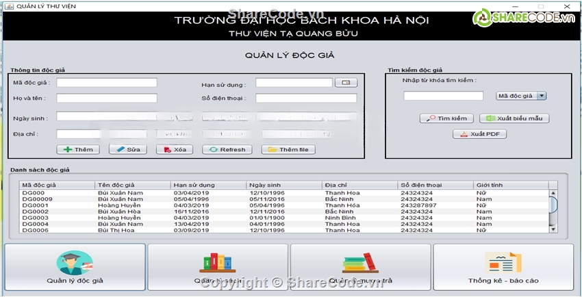Click the address Ninh Bình
Viewport: 582px width, 297px height.
click(340, 218)
